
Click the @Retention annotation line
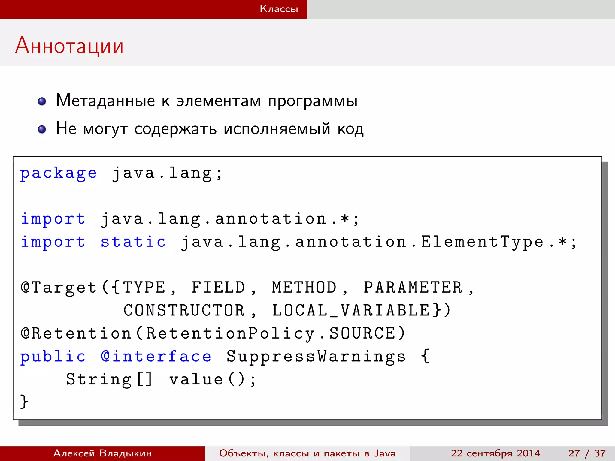[213, 333]
